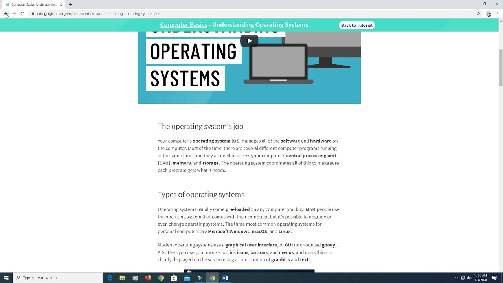Open Microsoft Edge from the taskbar
Screen dimensions: 503x283
[110, 278]
